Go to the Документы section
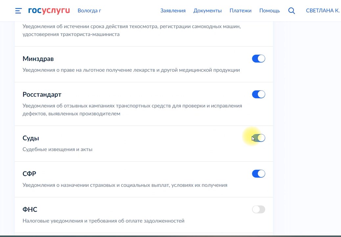The image size is (341, 237). [x=207, y=11]
